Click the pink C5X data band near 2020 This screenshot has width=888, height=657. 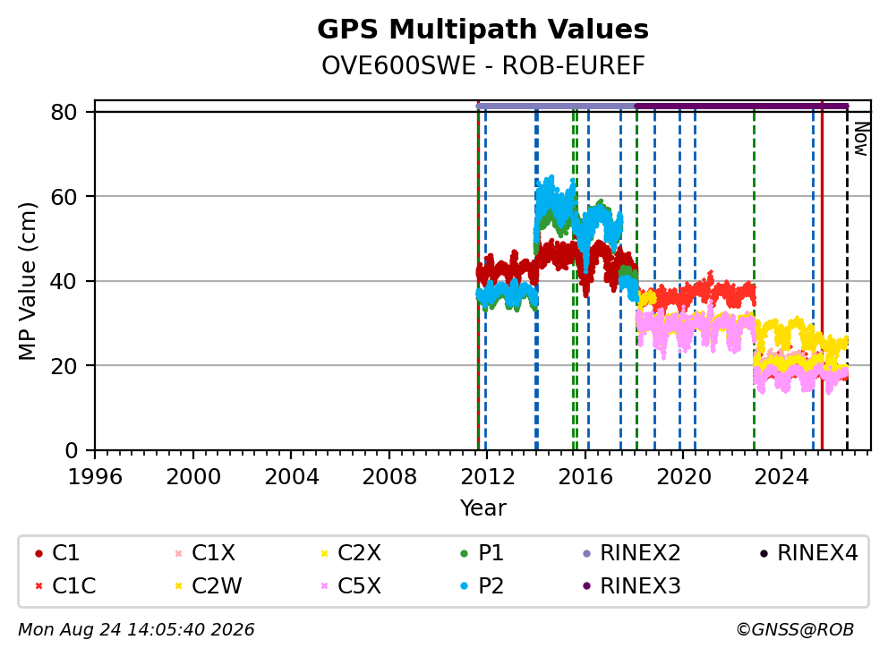tap(696, 328)
